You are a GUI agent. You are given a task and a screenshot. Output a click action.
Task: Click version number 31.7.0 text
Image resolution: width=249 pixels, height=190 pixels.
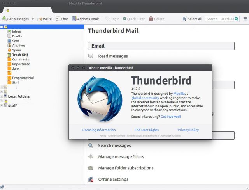pyautogui.click(x=136, y=89)
